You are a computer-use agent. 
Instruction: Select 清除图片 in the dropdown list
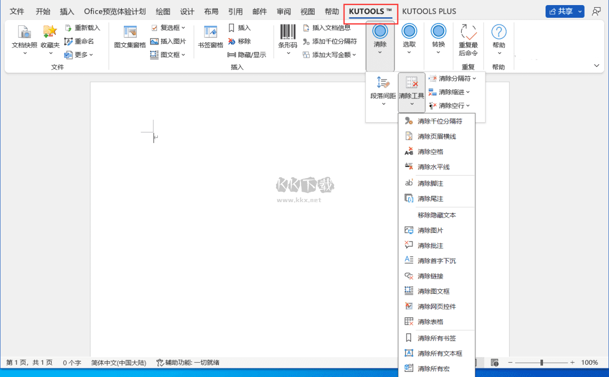(430, 230)
